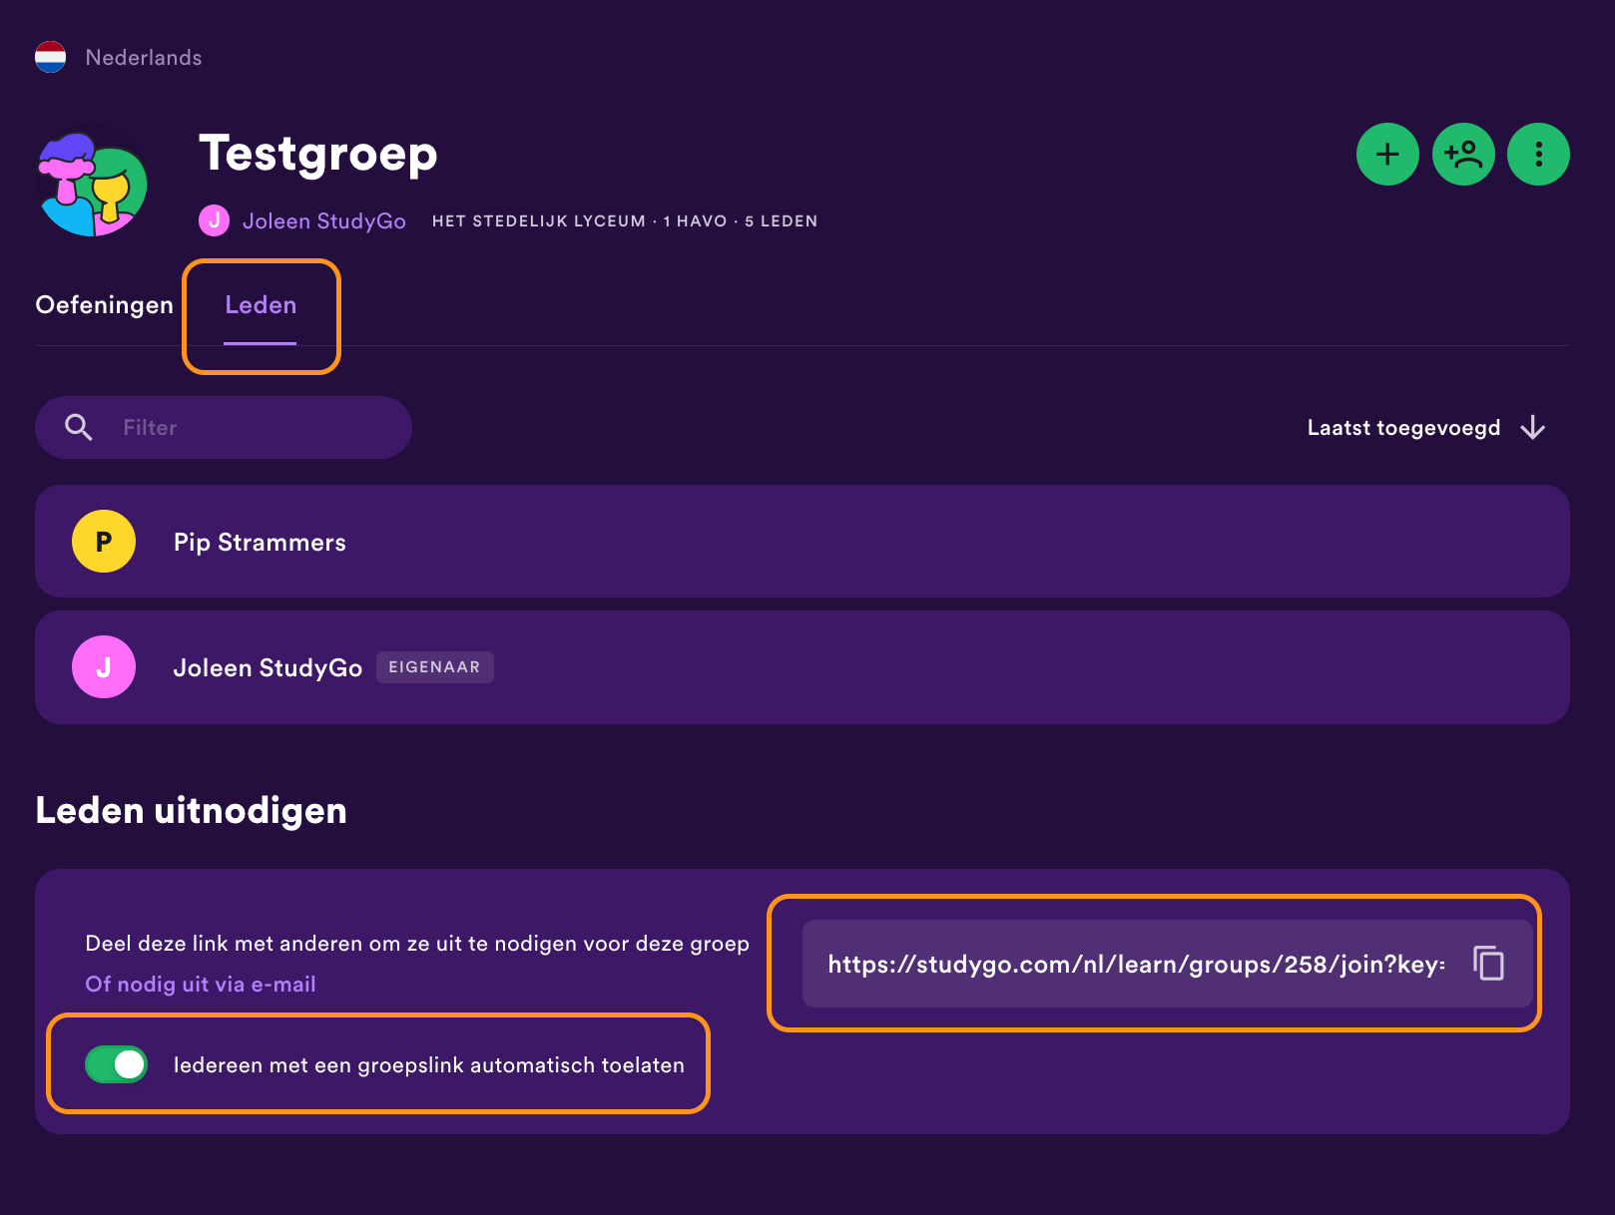Toggle automatic group link admission off
This screenshot has height=1215, width=1615.
[x=117, y=1064]
